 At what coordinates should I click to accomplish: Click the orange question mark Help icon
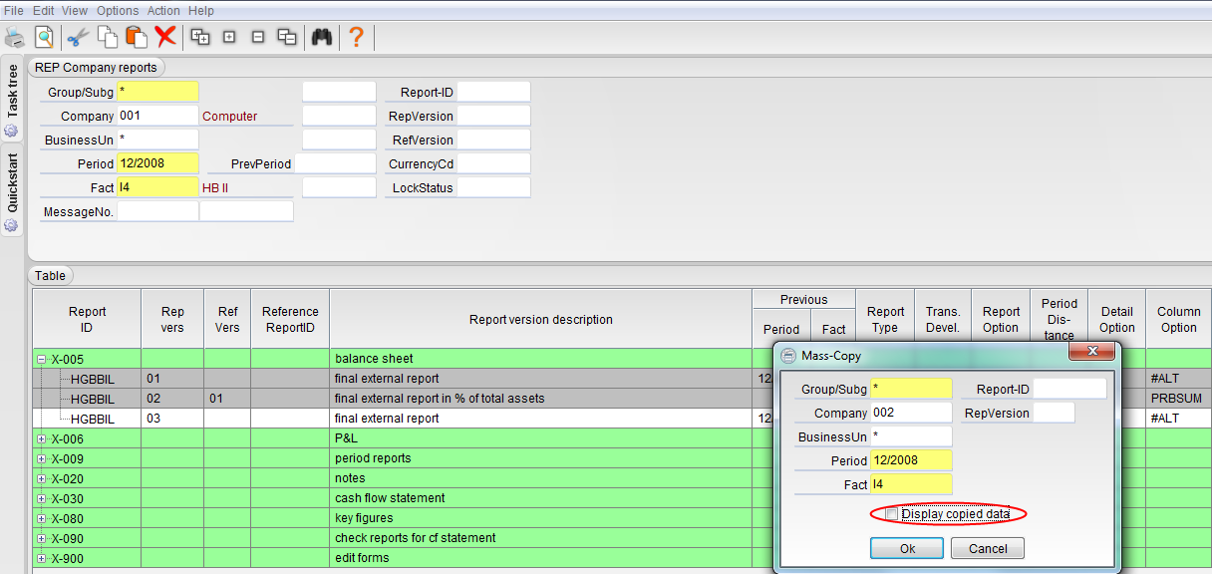356,37
